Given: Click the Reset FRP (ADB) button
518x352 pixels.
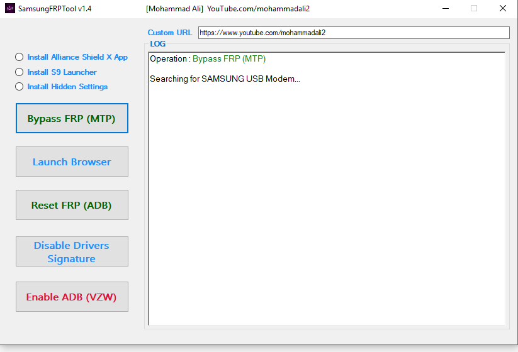Looking at the screenshot, I should click(72, 205).
